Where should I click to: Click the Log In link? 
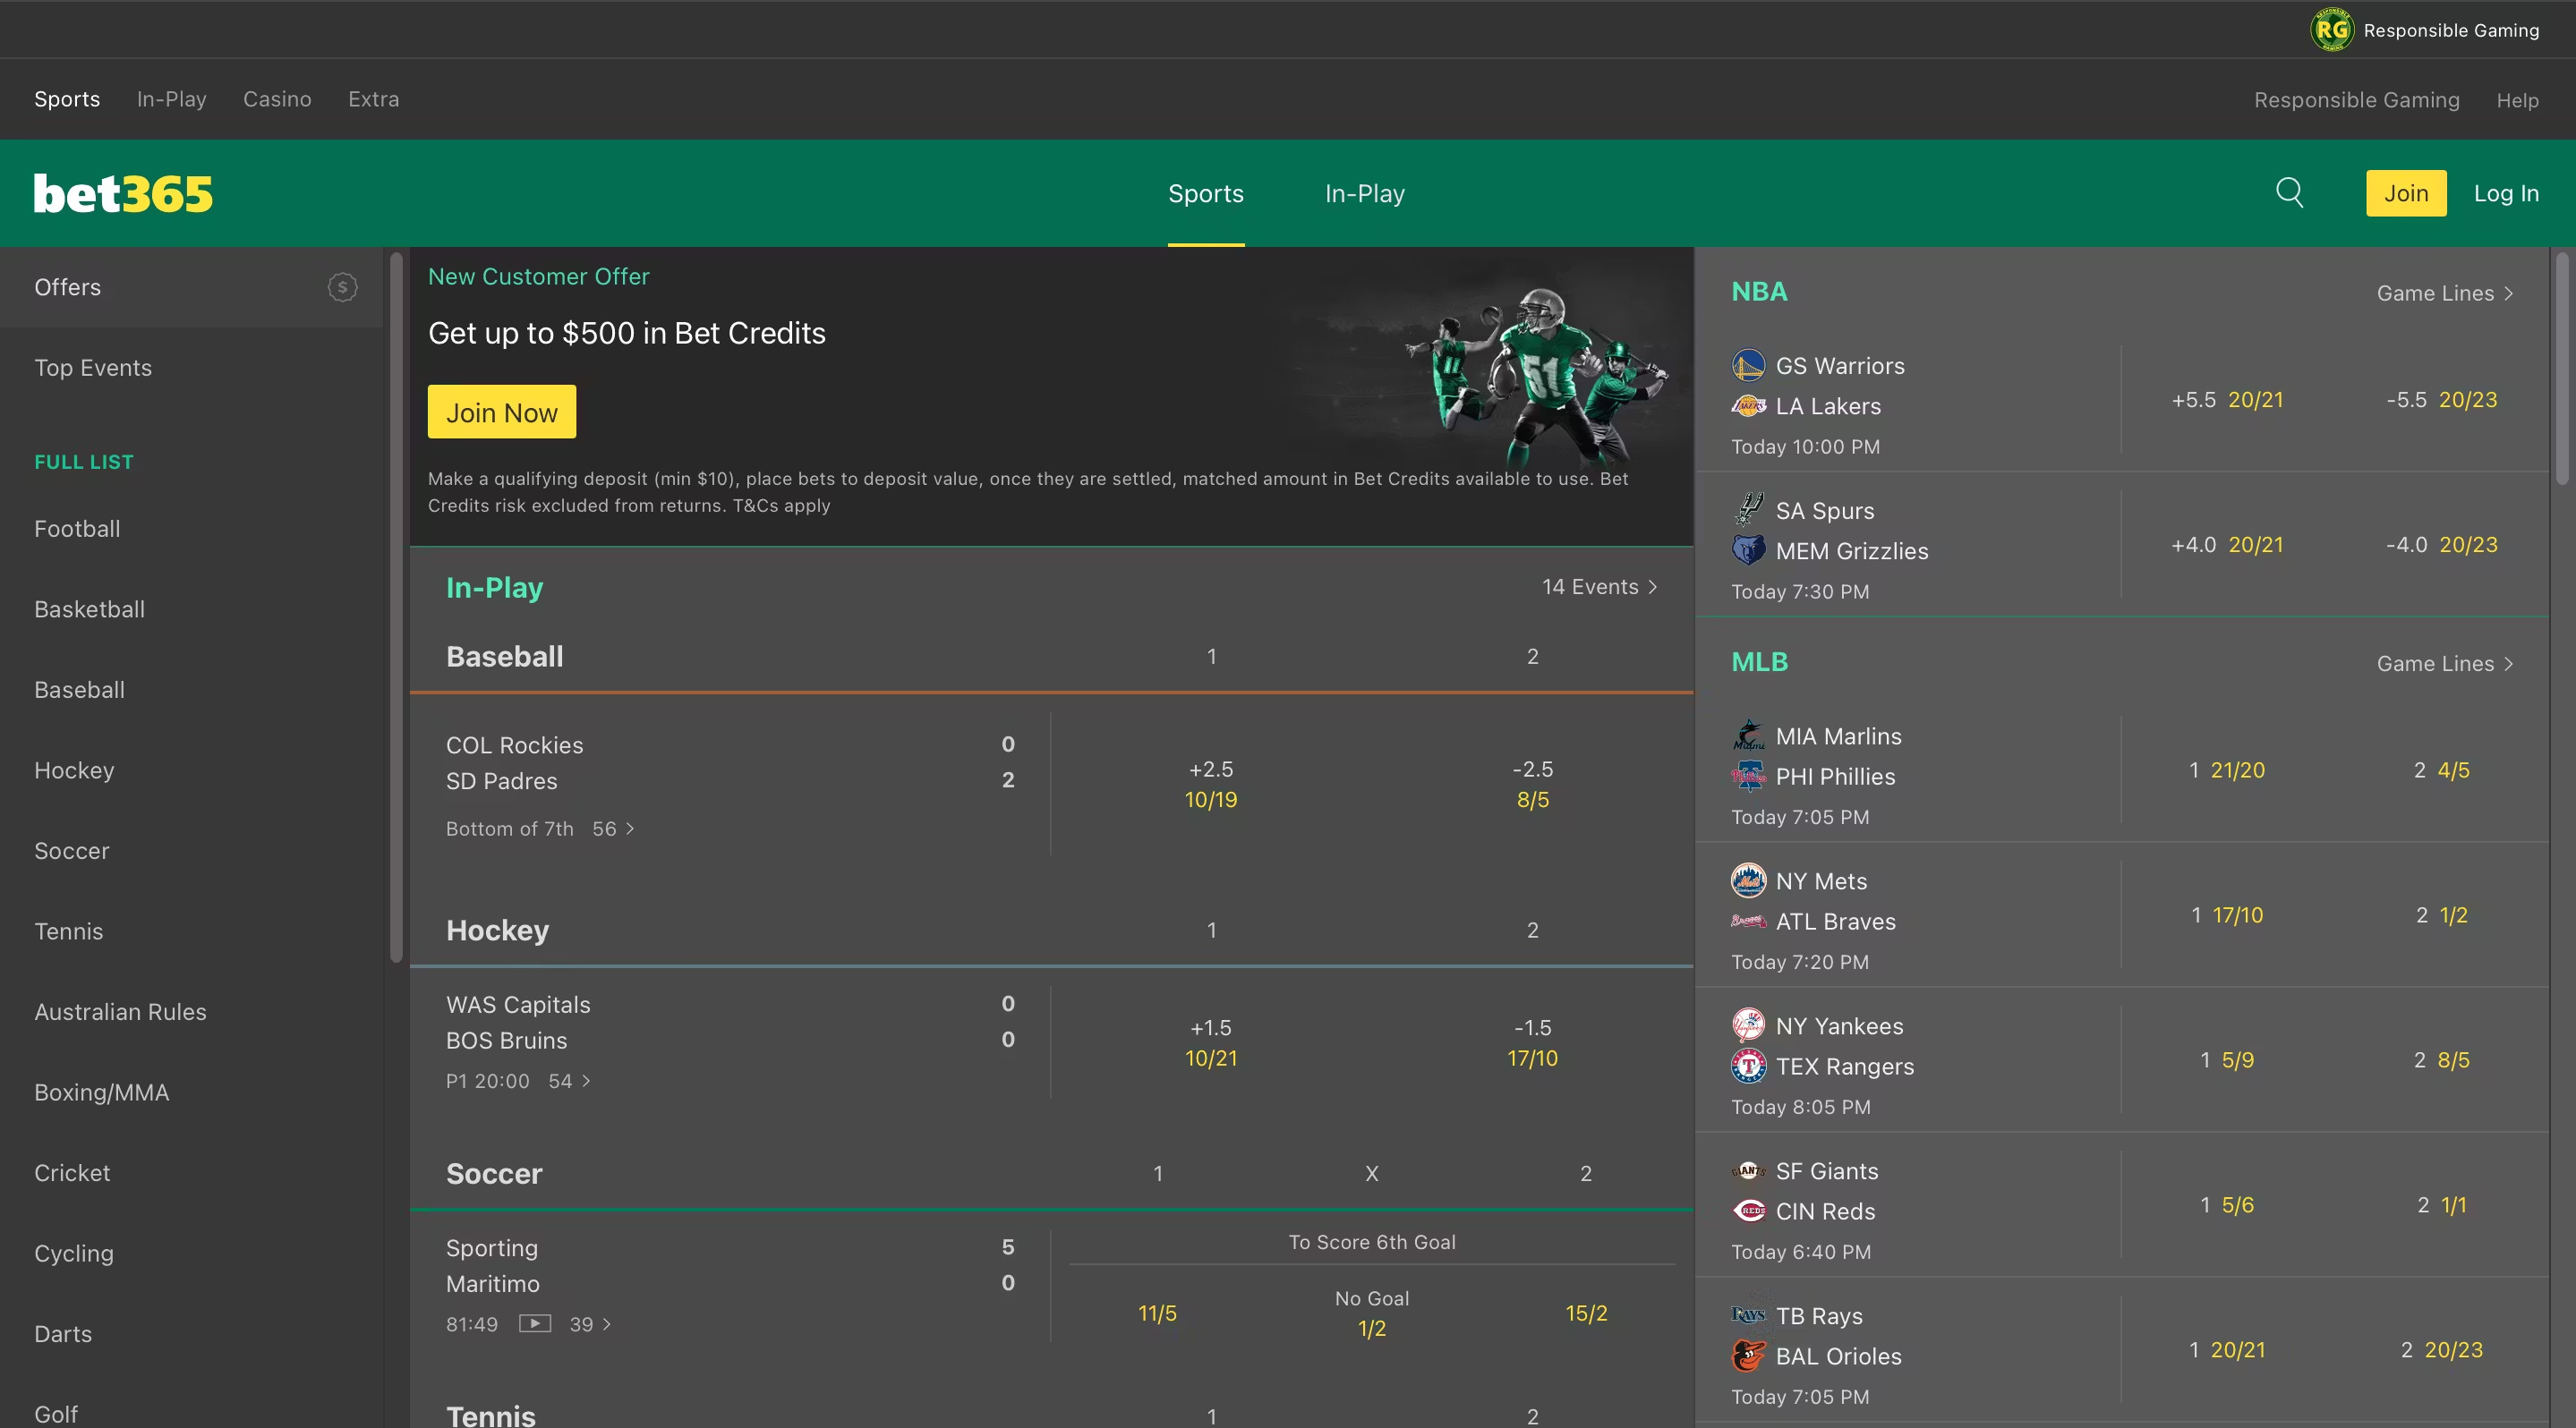point(2505,194)
